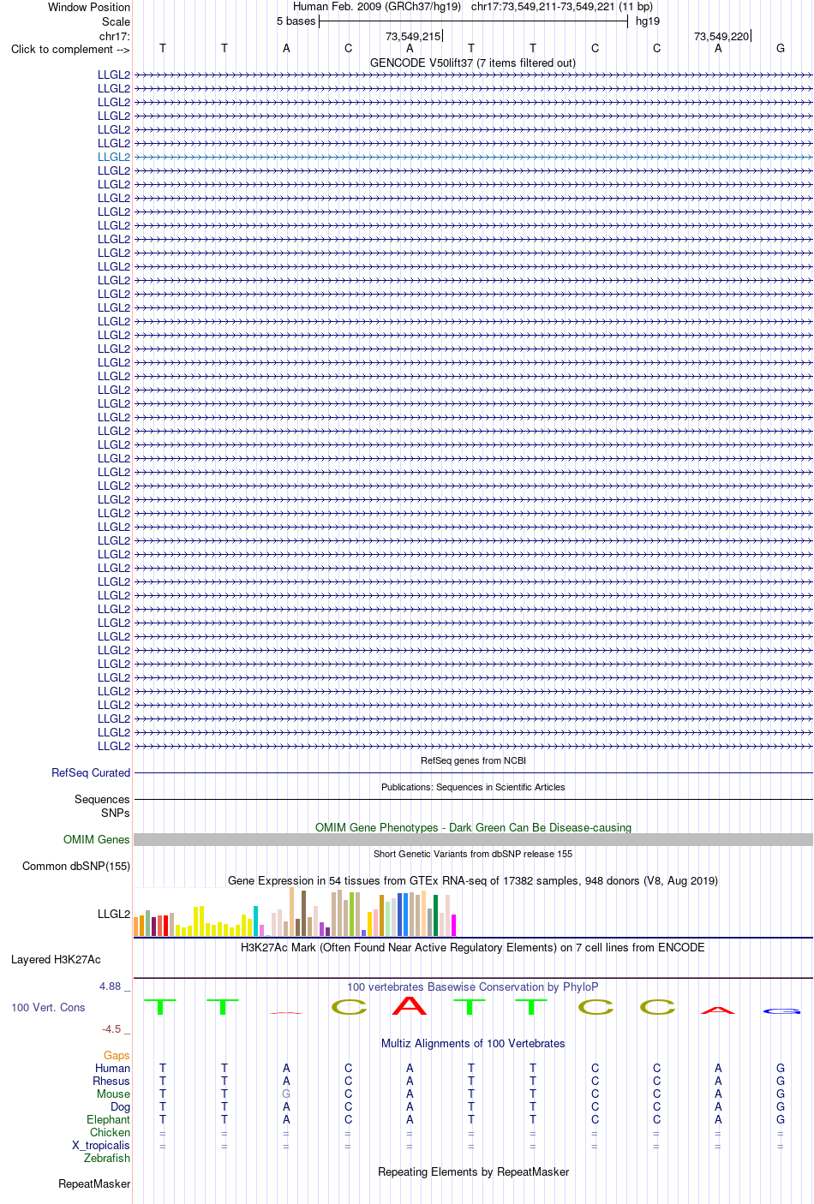Click the 4.88 PhyloP maximum value
The height and width of the screenshot is (1204, 814).
[111, 986]
